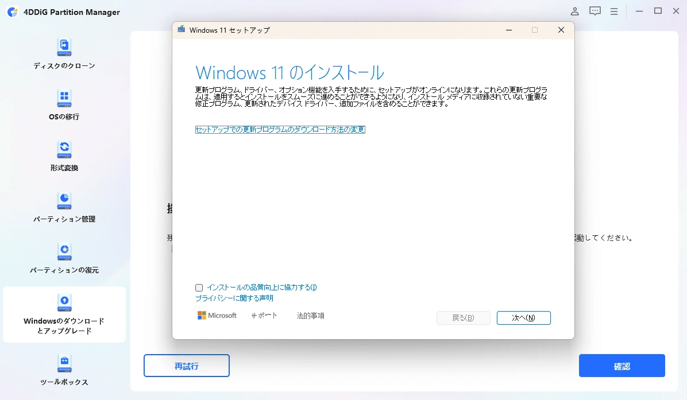Open the ディスクのクローン sidebar icon
Image resolution: width=687 pixels, height=400 pixels.
64,47
